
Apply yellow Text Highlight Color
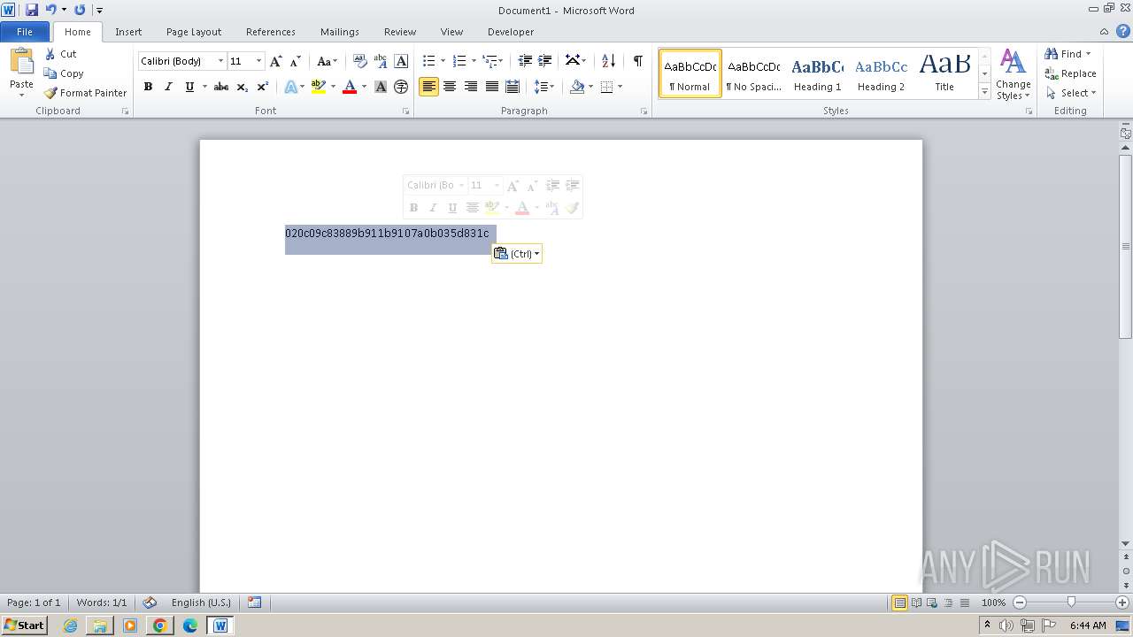click(319, 87)
